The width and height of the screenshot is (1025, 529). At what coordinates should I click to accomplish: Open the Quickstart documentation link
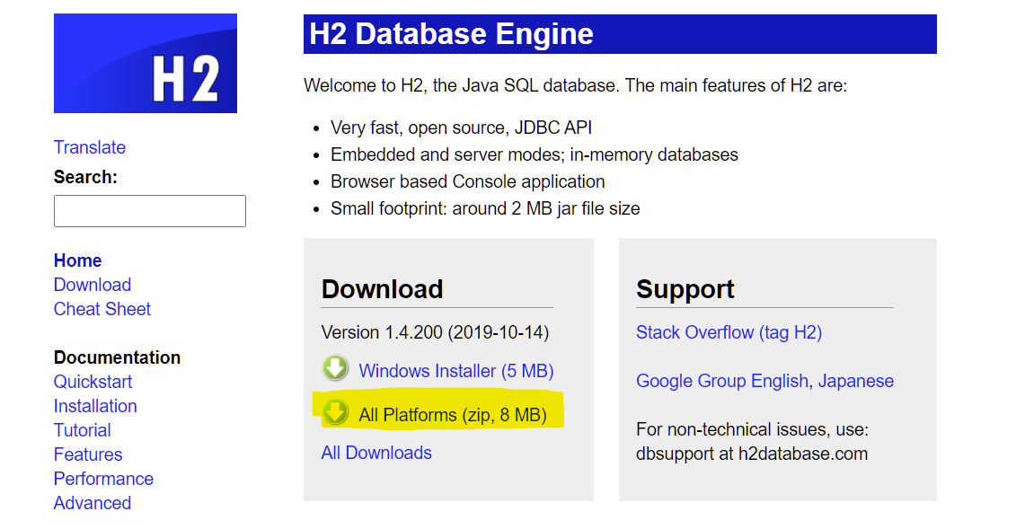(x=93, y=381)
